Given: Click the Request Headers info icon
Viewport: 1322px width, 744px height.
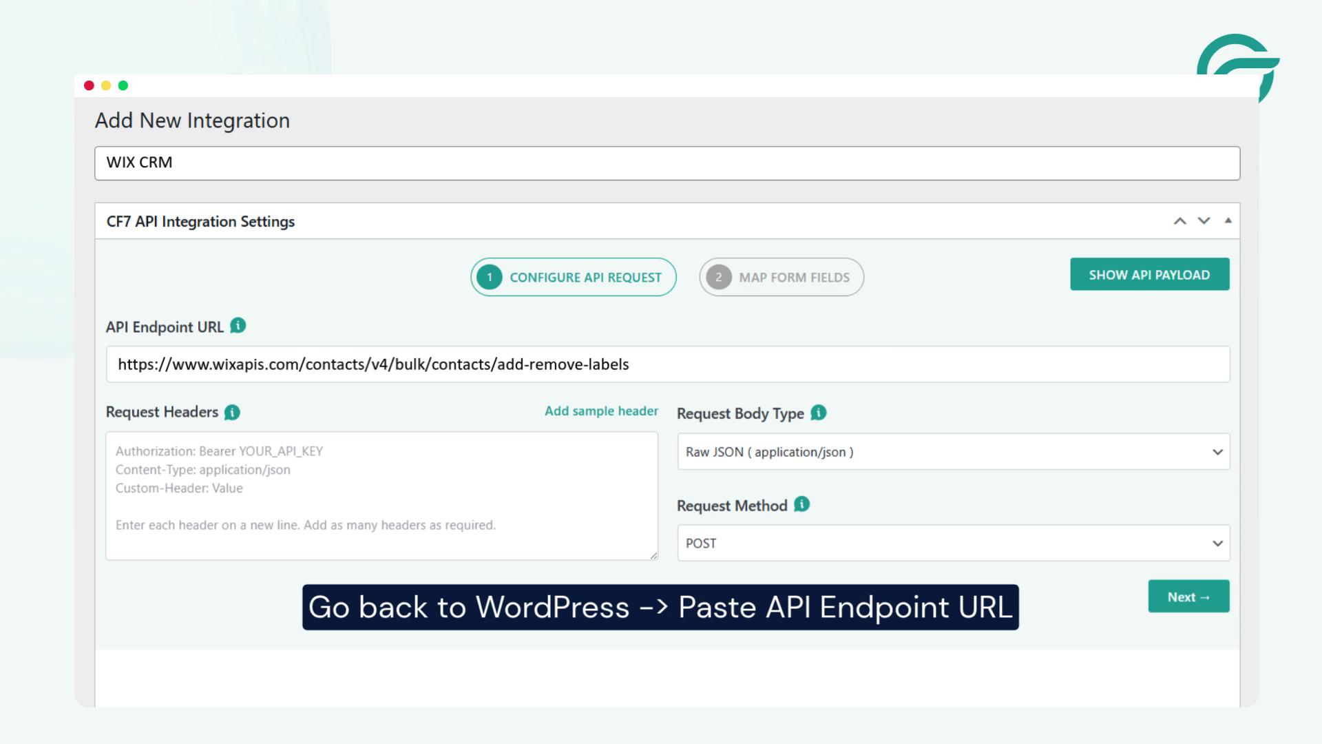Looking at the screenshot, I should tap(233, 412).
